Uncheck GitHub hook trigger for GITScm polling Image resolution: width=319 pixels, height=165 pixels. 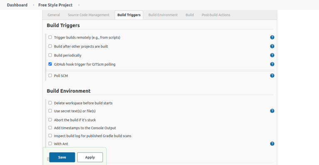click(x=50, y=64)
